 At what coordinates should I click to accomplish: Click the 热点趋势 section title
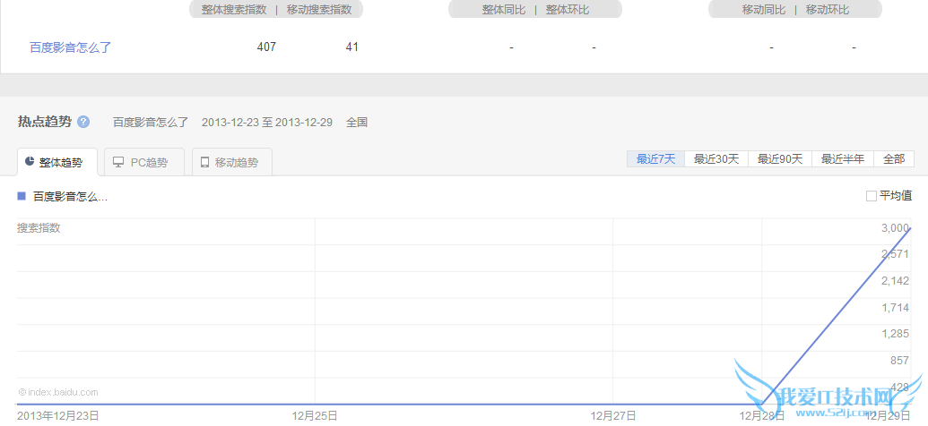(45, 123)
